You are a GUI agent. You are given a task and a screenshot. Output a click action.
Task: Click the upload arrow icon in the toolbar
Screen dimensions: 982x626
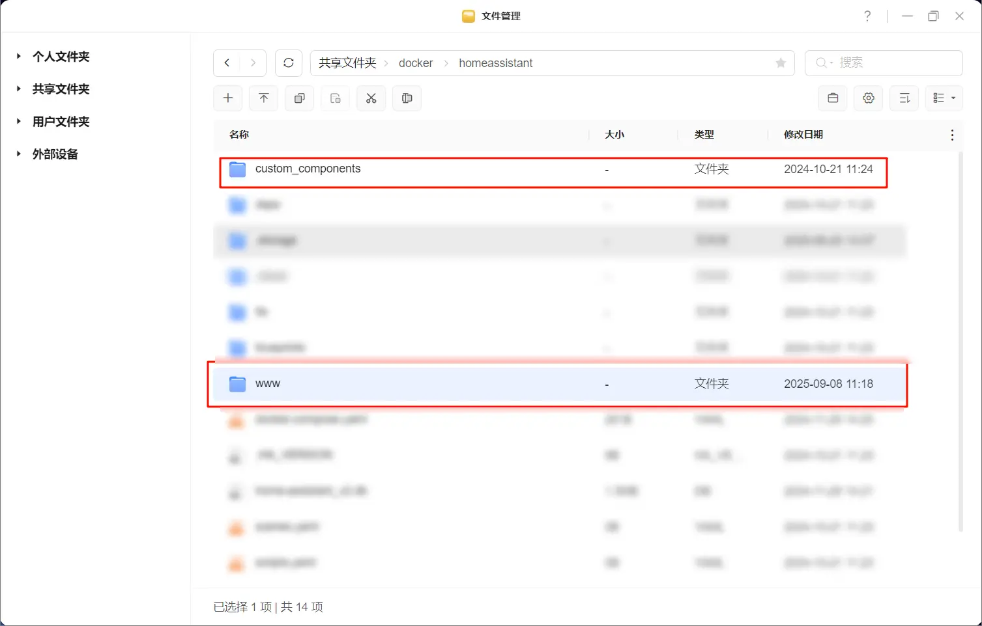pos(264,98)
